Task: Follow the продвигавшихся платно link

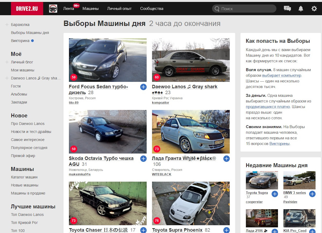Action: [268, 107]
